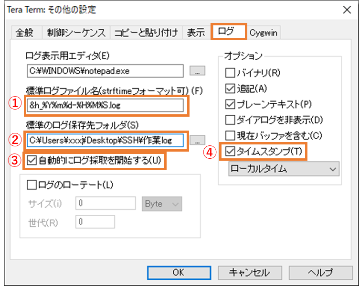Click the ログ表示用エディタ path field
The image size is (359, 286).
click(x=105, y=71)
